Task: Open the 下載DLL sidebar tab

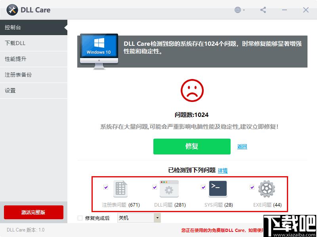Action: pos(34,43)
